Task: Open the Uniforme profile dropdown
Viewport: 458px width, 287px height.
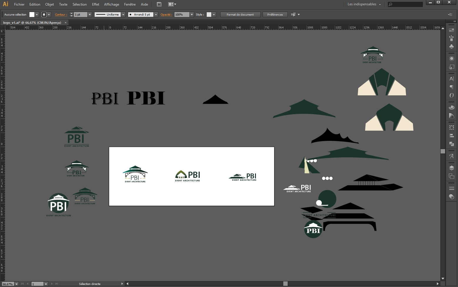Action: click(123, 14)
